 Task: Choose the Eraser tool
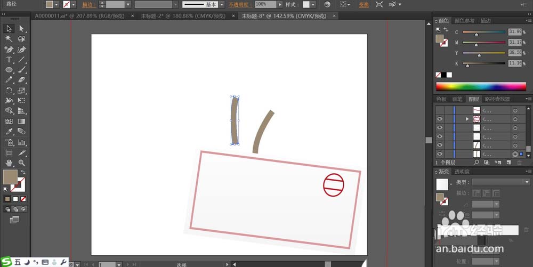[x=21, y=80]
